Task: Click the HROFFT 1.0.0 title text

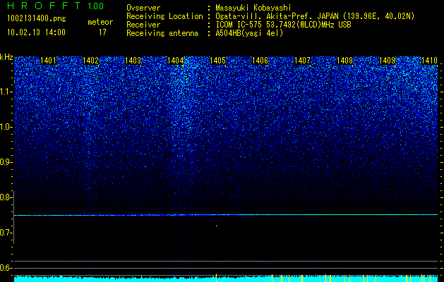Action: point(55,6)
